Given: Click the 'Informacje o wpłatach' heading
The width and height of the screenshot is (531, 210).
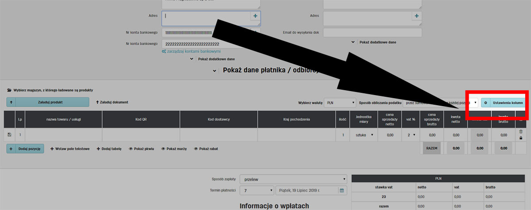Looking at the screenshot, I should click(x=274, y=206).
